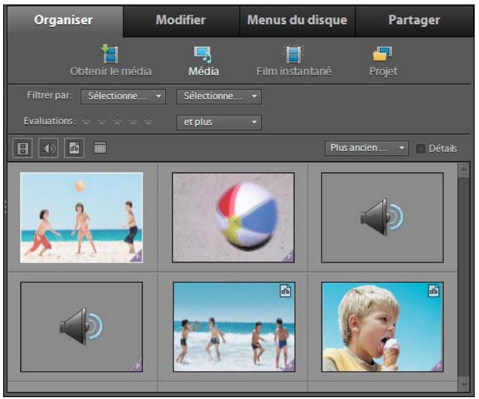
Task: Click the calendar date range icon
Action: [100, 148]
